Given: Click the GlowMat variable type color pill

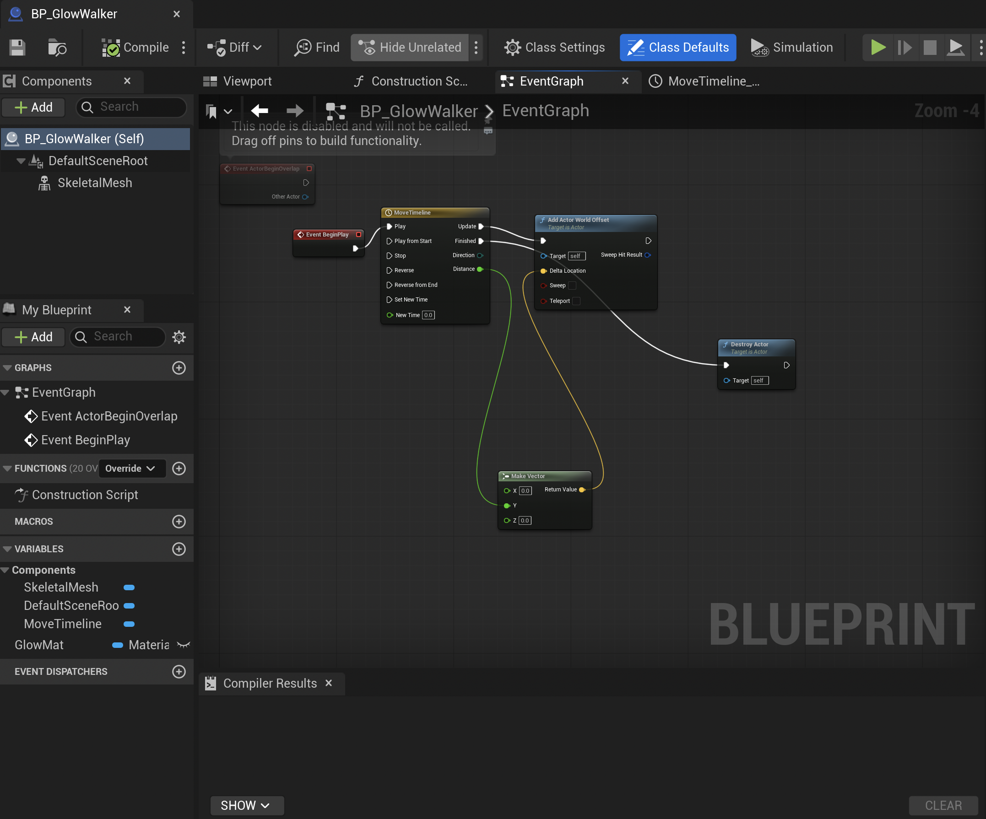Looking at the screenshot, I should [118, 645].
